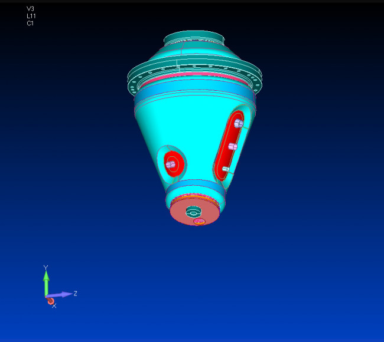Select the L11 legend text
Screen dimensions: 384x342
(31, 16)
